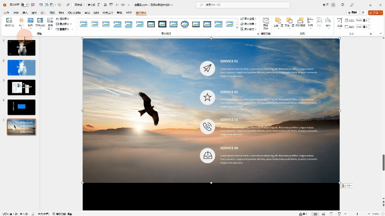Save the presentation with the save icon
385x216 pixels.
click(x=33, y=5)
